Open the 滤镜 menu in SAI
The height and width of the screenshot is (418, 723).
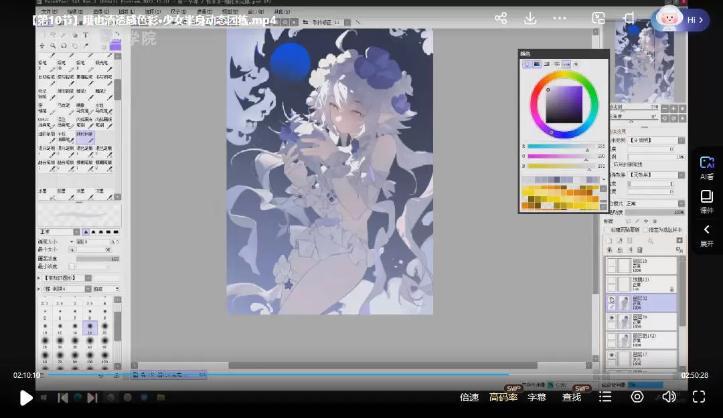[x=205, y=11]
